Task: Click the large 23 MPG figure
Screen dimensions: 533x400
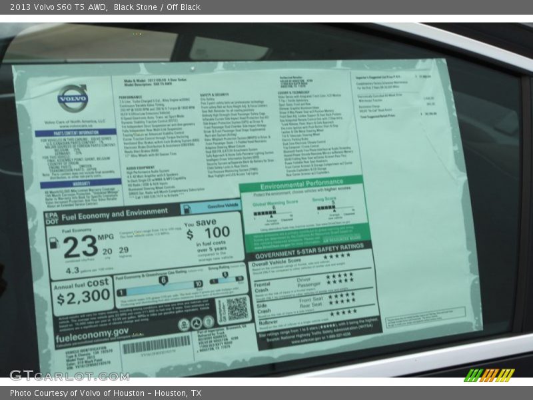Action: click(81, 247)
